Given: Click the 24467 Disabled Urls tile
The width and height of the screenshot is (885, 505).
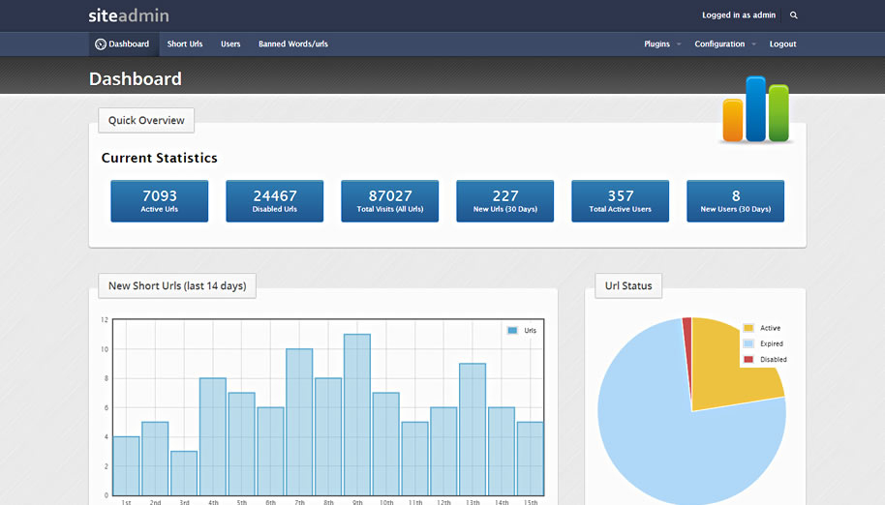Looking at the screenshot, I should point(274,201).
